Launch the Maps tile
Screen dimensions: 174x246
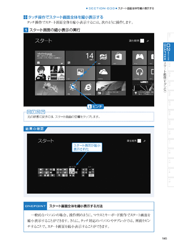(103, 58)
